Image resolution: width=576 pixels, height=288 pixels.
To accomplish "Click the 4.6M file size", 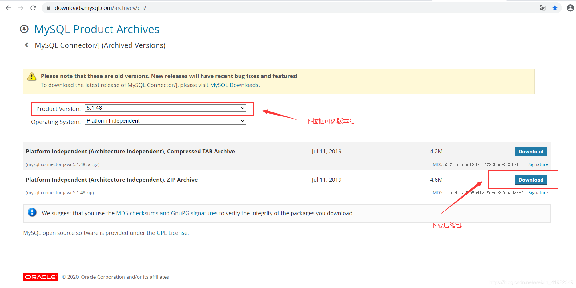I will point(436,180).
